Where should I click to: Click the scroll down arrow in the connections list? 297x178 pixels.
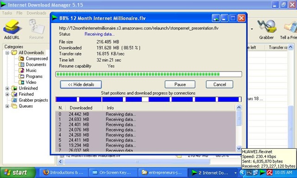239,148
